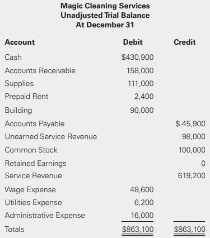This screenshot has height=238, width=210.
Task: Click the Credit column header
Action: [185, 42]
